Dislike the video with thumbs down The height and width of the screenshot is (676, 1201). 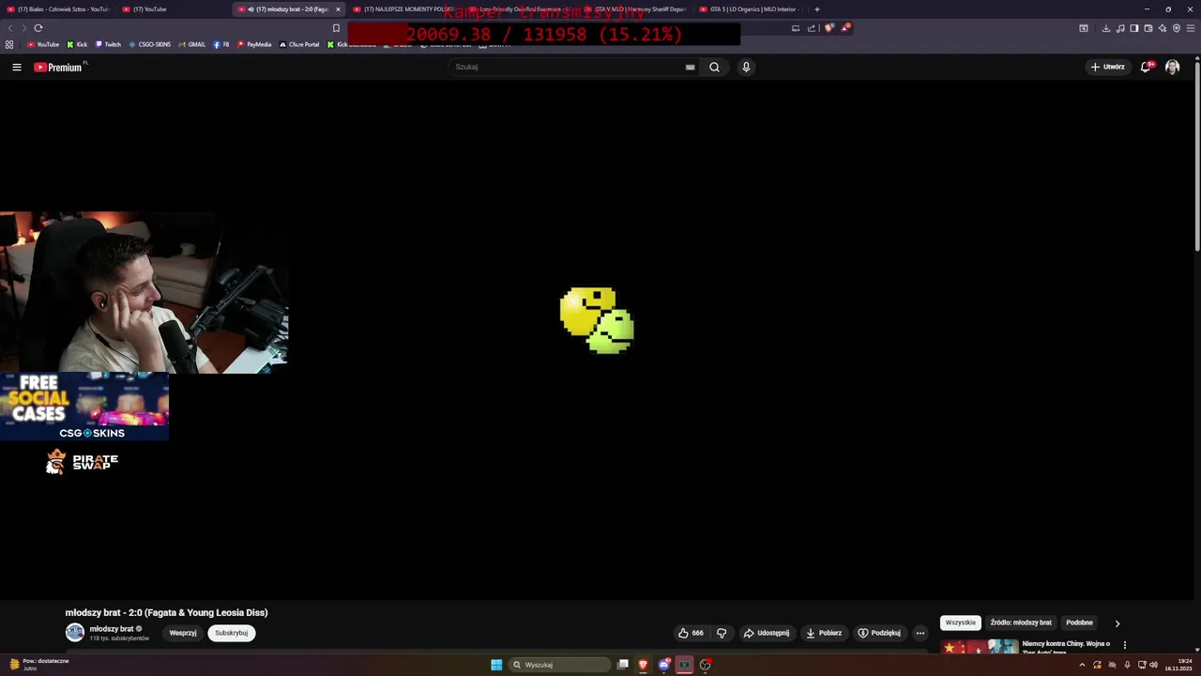point(722,633)
